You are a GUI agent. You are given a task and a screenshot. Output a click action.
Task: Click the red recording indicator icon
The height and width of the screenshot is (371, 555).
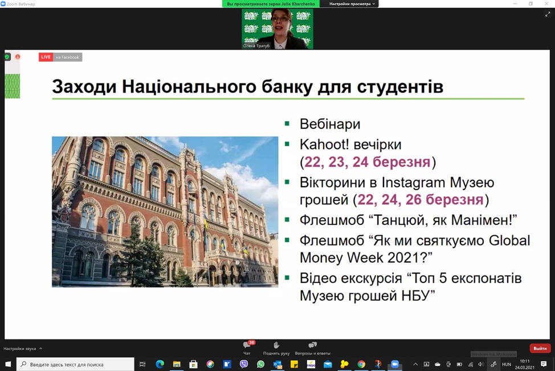[18, 57]
